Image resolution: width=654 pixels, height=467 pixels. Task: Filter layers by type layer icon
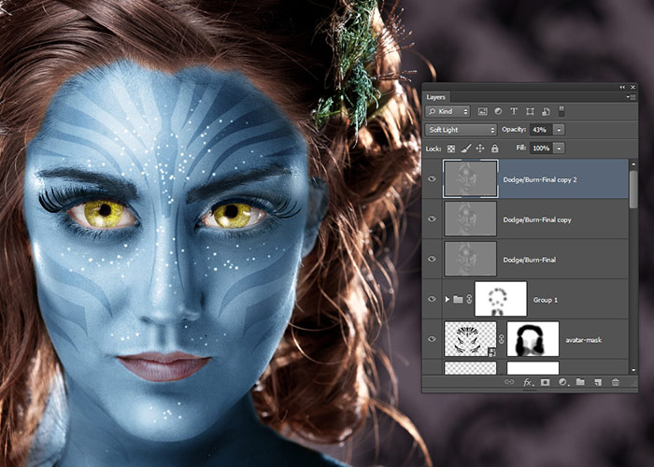point(514,111)
